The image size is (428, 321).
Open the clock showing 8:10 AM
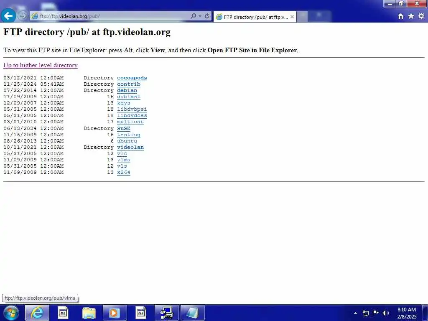click(407, 313)
